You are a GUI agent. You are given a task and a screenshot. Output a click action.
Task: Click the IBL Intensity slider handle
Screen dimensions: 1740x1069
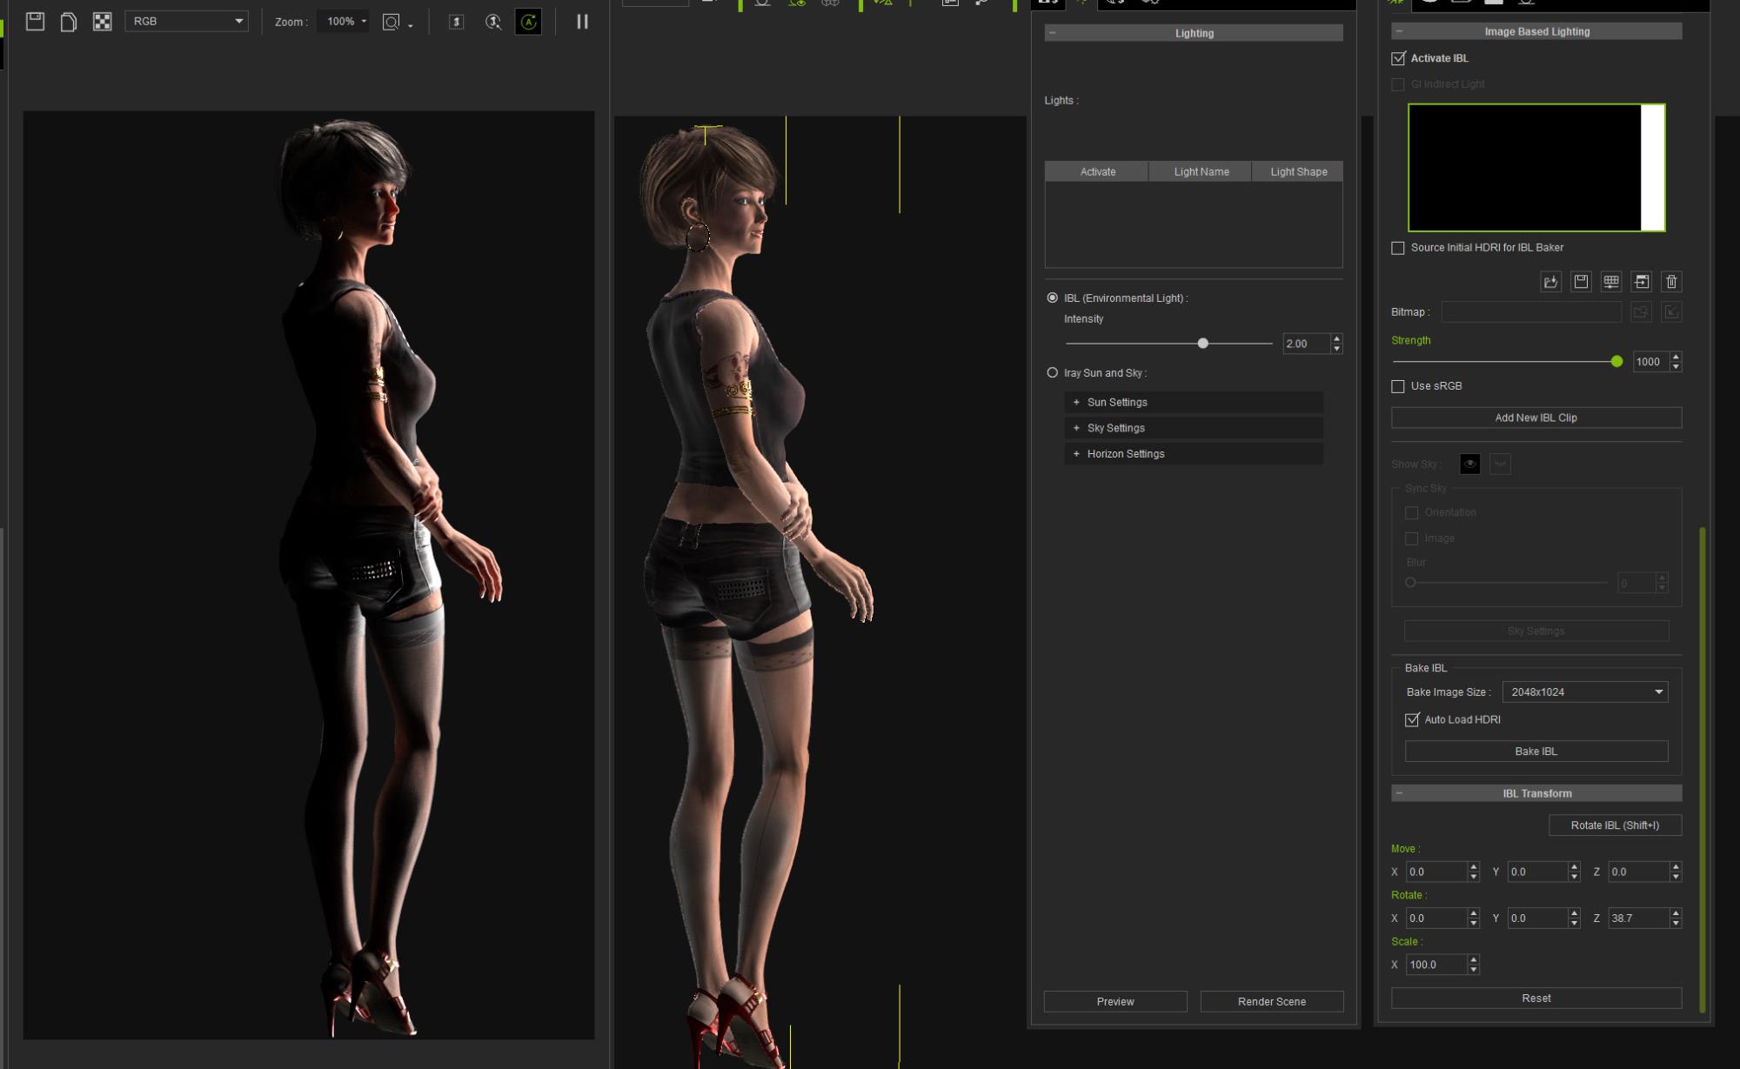tap(1202, 344)
